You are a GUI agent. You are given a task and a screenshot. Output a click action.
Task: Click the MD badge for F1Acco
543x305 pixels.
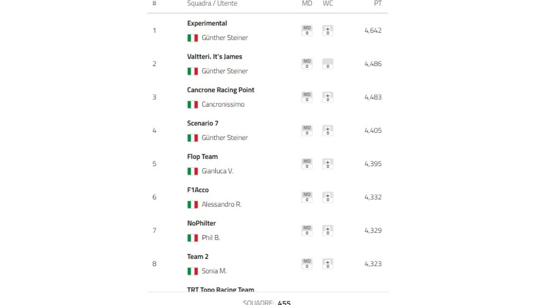point(307,197)
